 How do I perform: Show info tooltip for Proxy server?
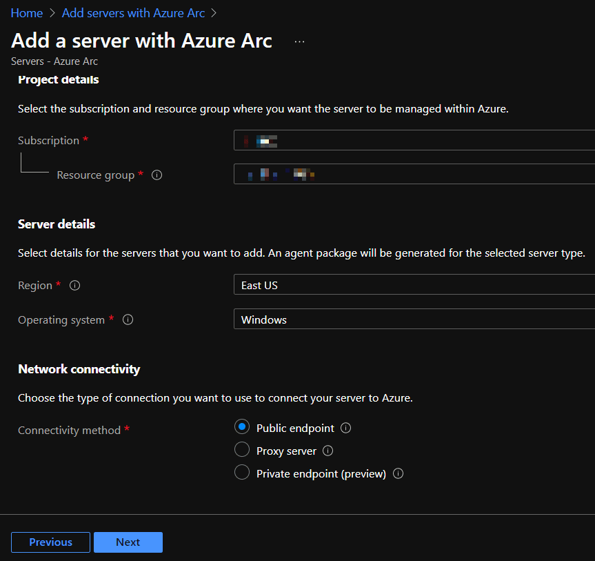coord(328,451)
